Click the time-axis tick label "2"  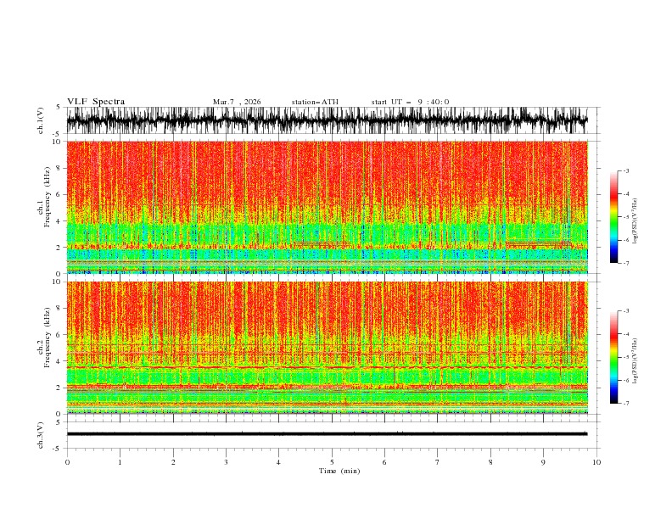coord(173,462)
